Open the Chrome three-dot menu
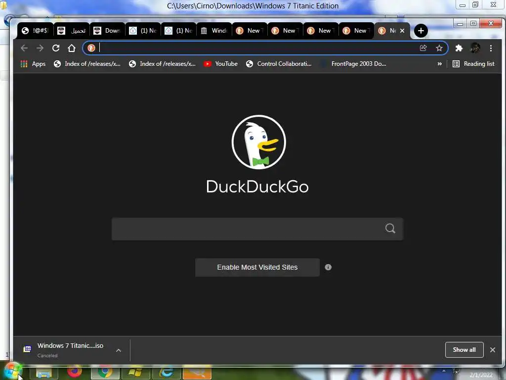Image resolution: width=506 pixels, height=380 pixels. [491, 48]
